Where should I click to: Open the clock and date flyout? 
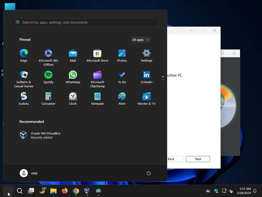point(244,191)
